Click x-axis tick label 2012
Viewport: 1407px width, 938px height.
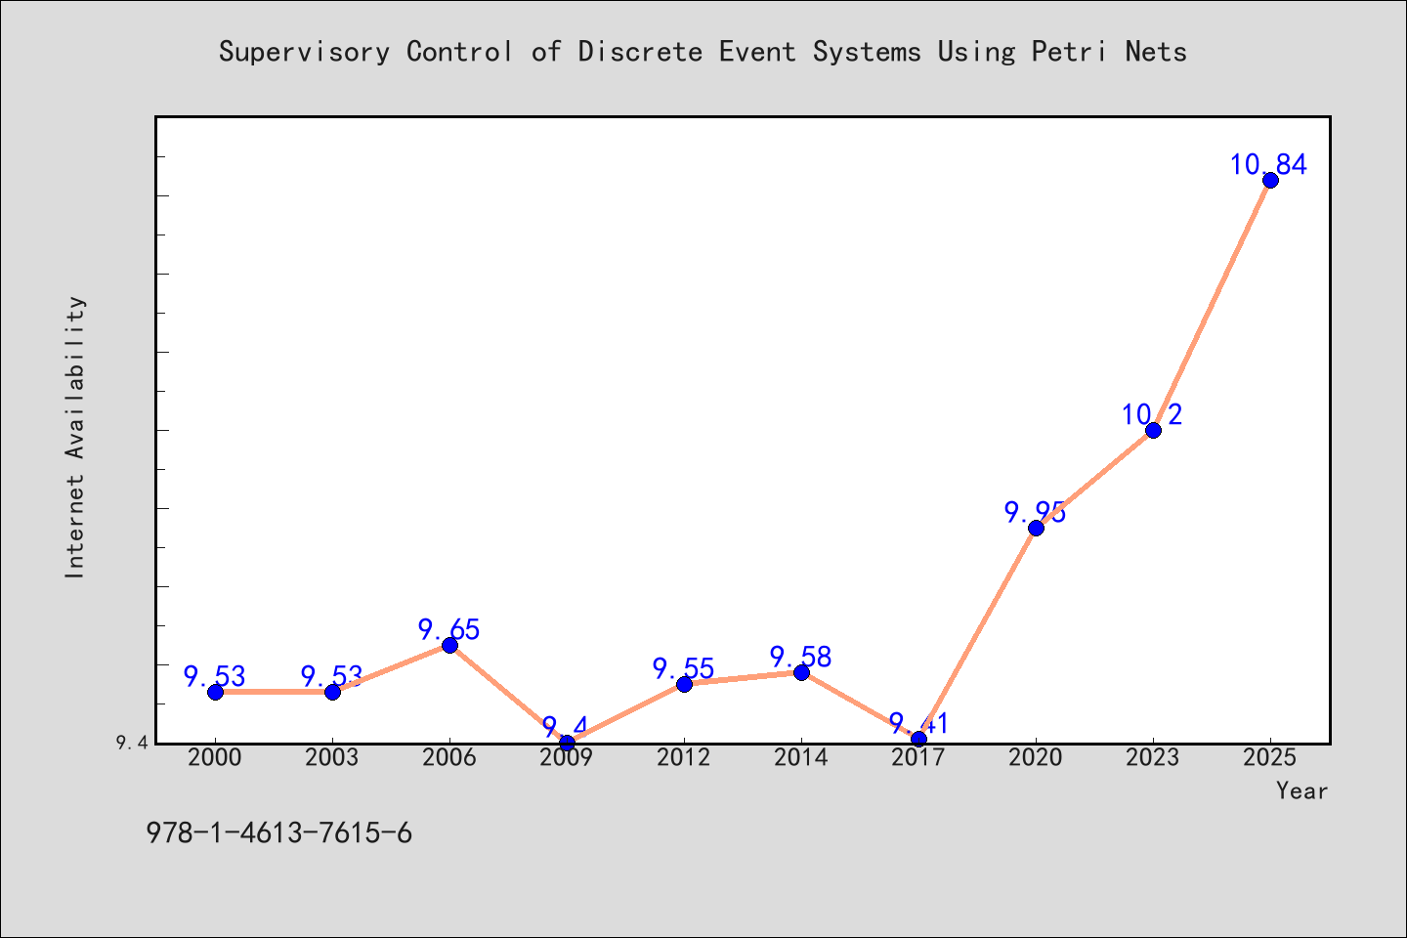click(684, 758)
